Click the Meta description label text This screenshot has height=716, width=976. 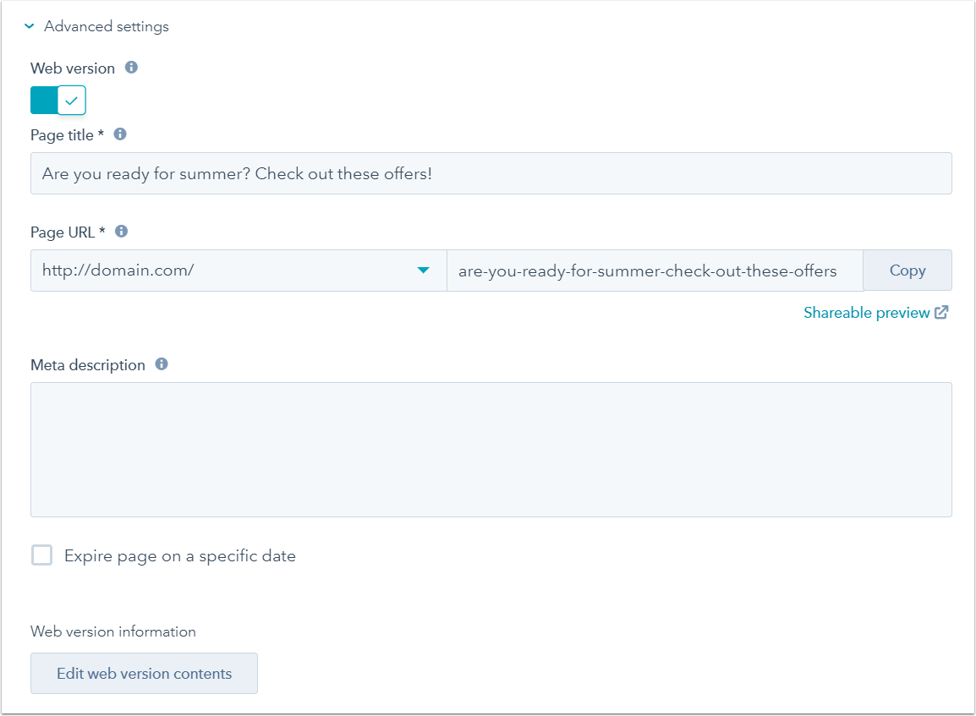(88, 365)
